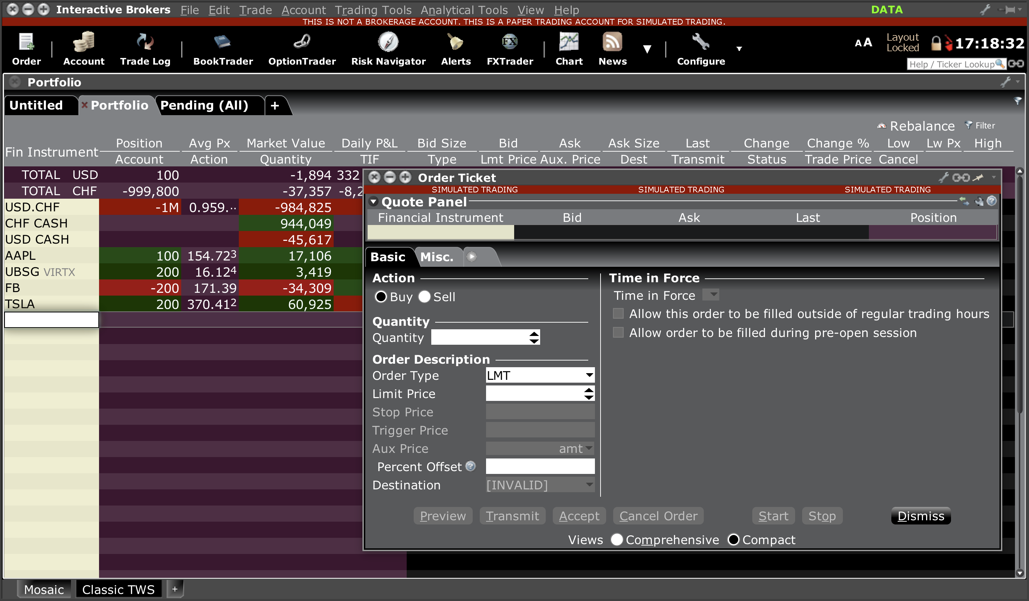The image size is (1029, 601).
Task: Click the Percent Offset help icon
Action: [x=470, y=466]
